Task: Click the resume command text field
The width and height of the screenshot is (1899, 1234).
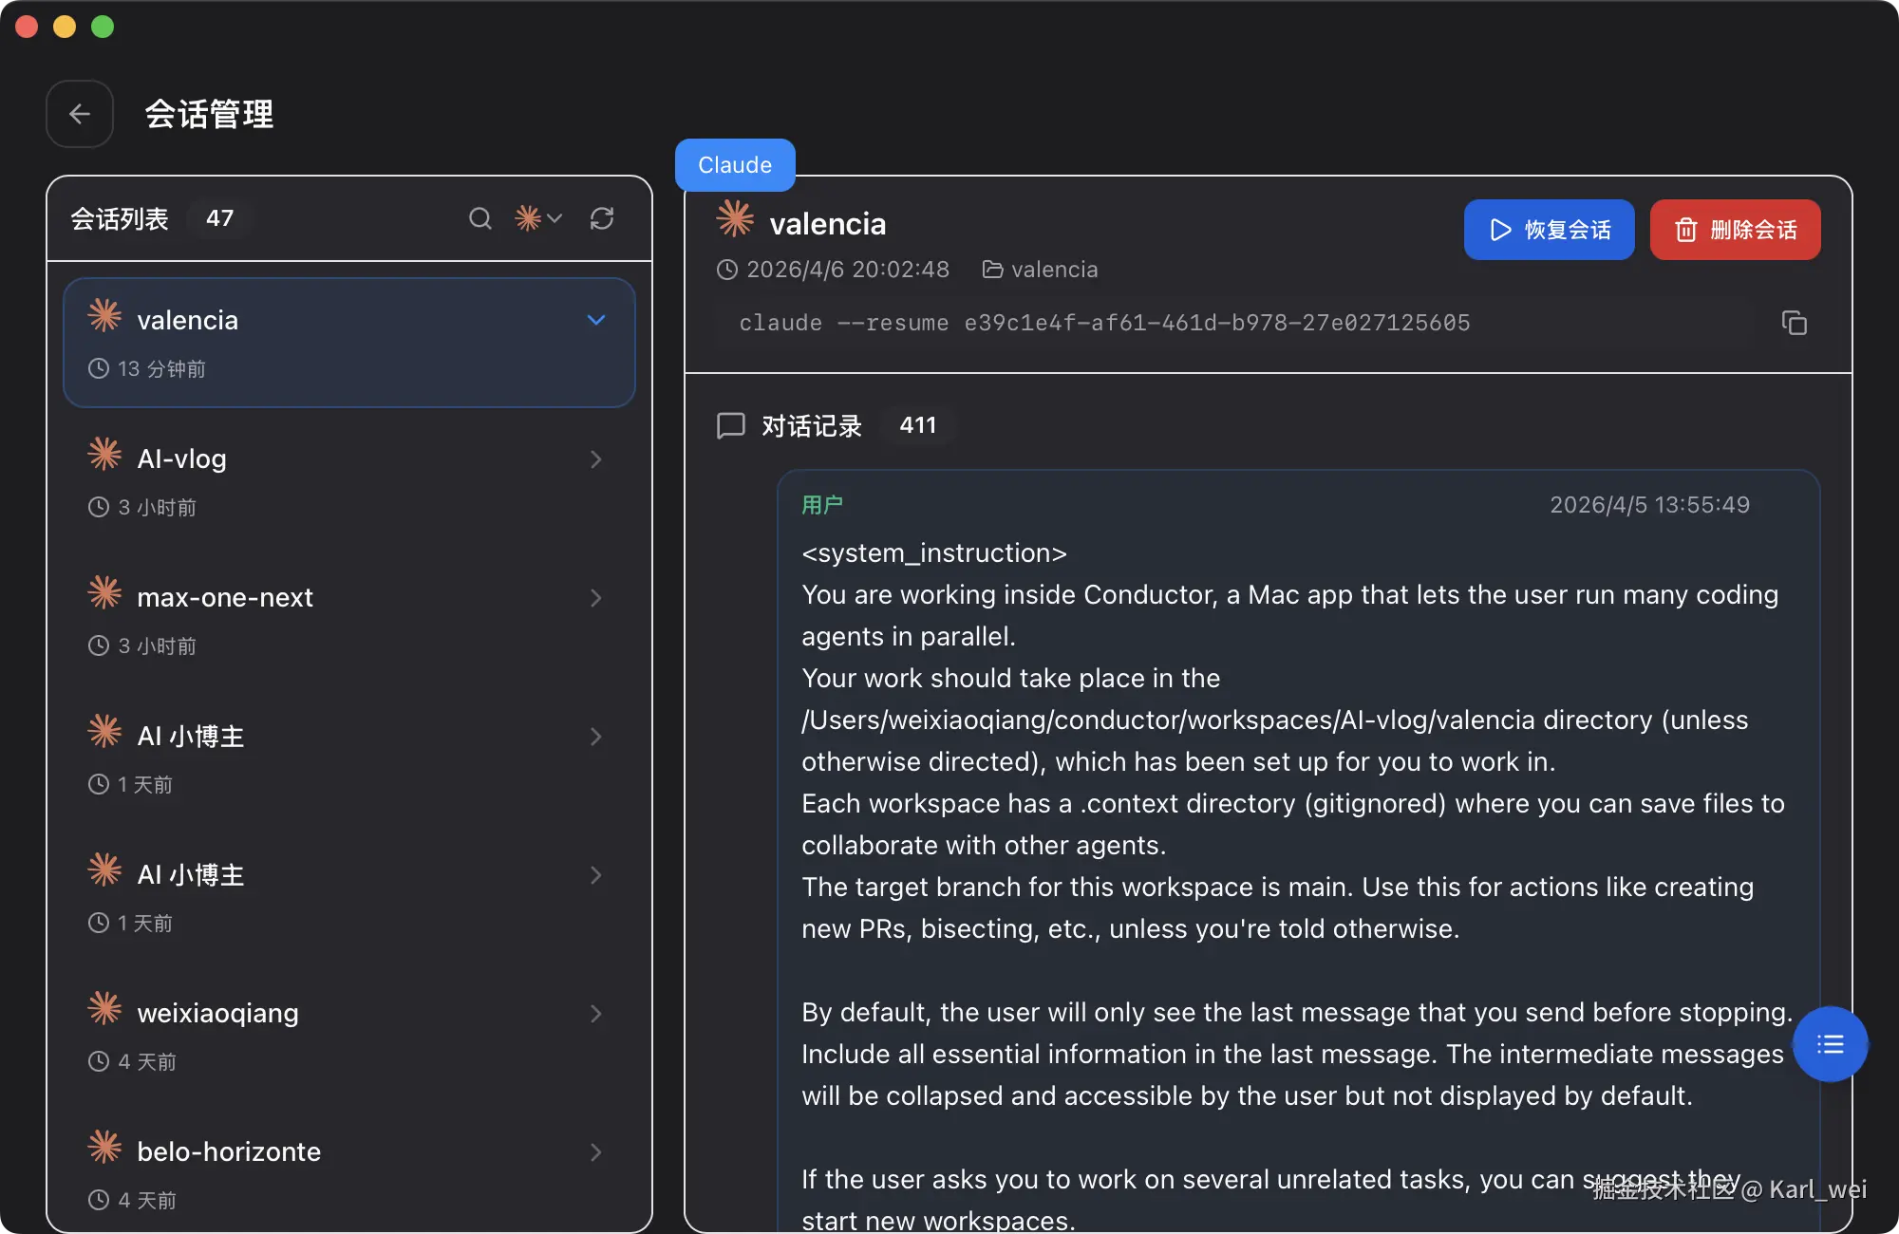Action: pyautogui.click(x=1103, y=324)
